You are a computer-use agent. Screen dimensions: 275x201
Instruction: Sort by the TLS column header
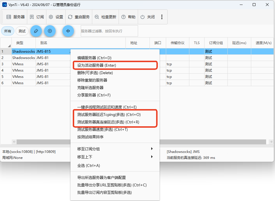(197, 43)
